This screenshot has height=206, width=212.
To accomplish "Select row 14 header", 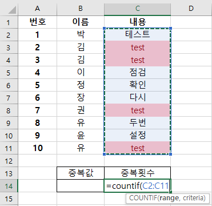I will pyautogui.click(x=9, y=186).
